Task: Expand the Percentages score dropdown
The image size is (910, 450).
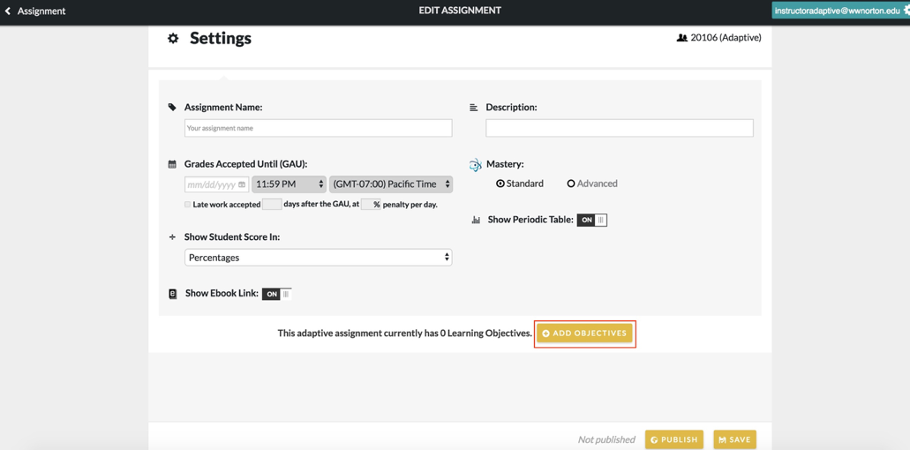Action: coord(318,258)
